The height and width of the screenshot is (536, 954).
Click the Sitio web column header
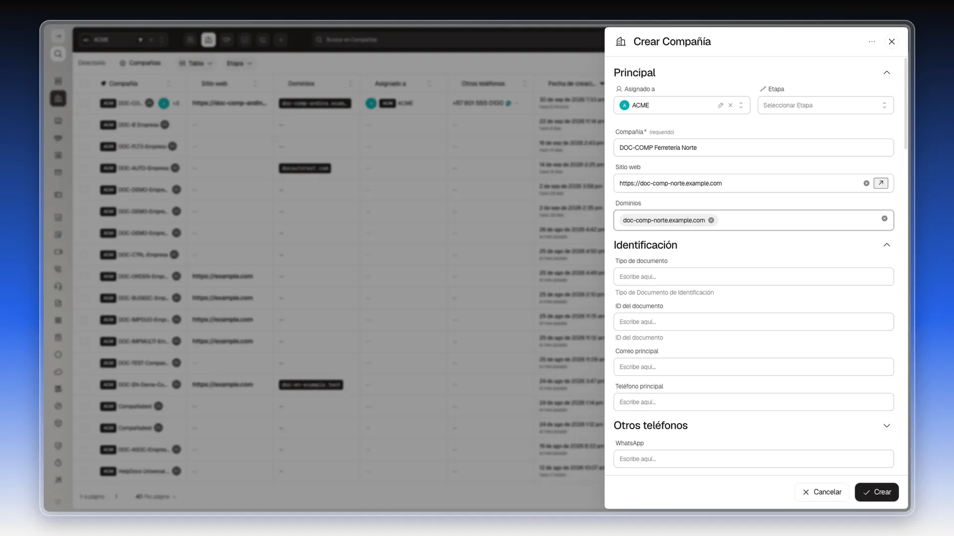point(215,83)
